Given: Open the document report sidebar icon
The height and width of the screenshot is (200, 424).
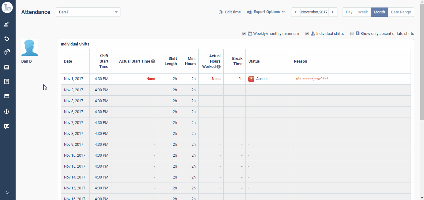Looking at the screenshot, I should [x=7, y=82].
